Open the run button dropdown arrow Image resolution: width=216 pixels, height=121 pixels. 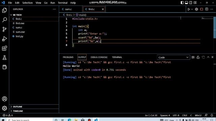point(192,9)
